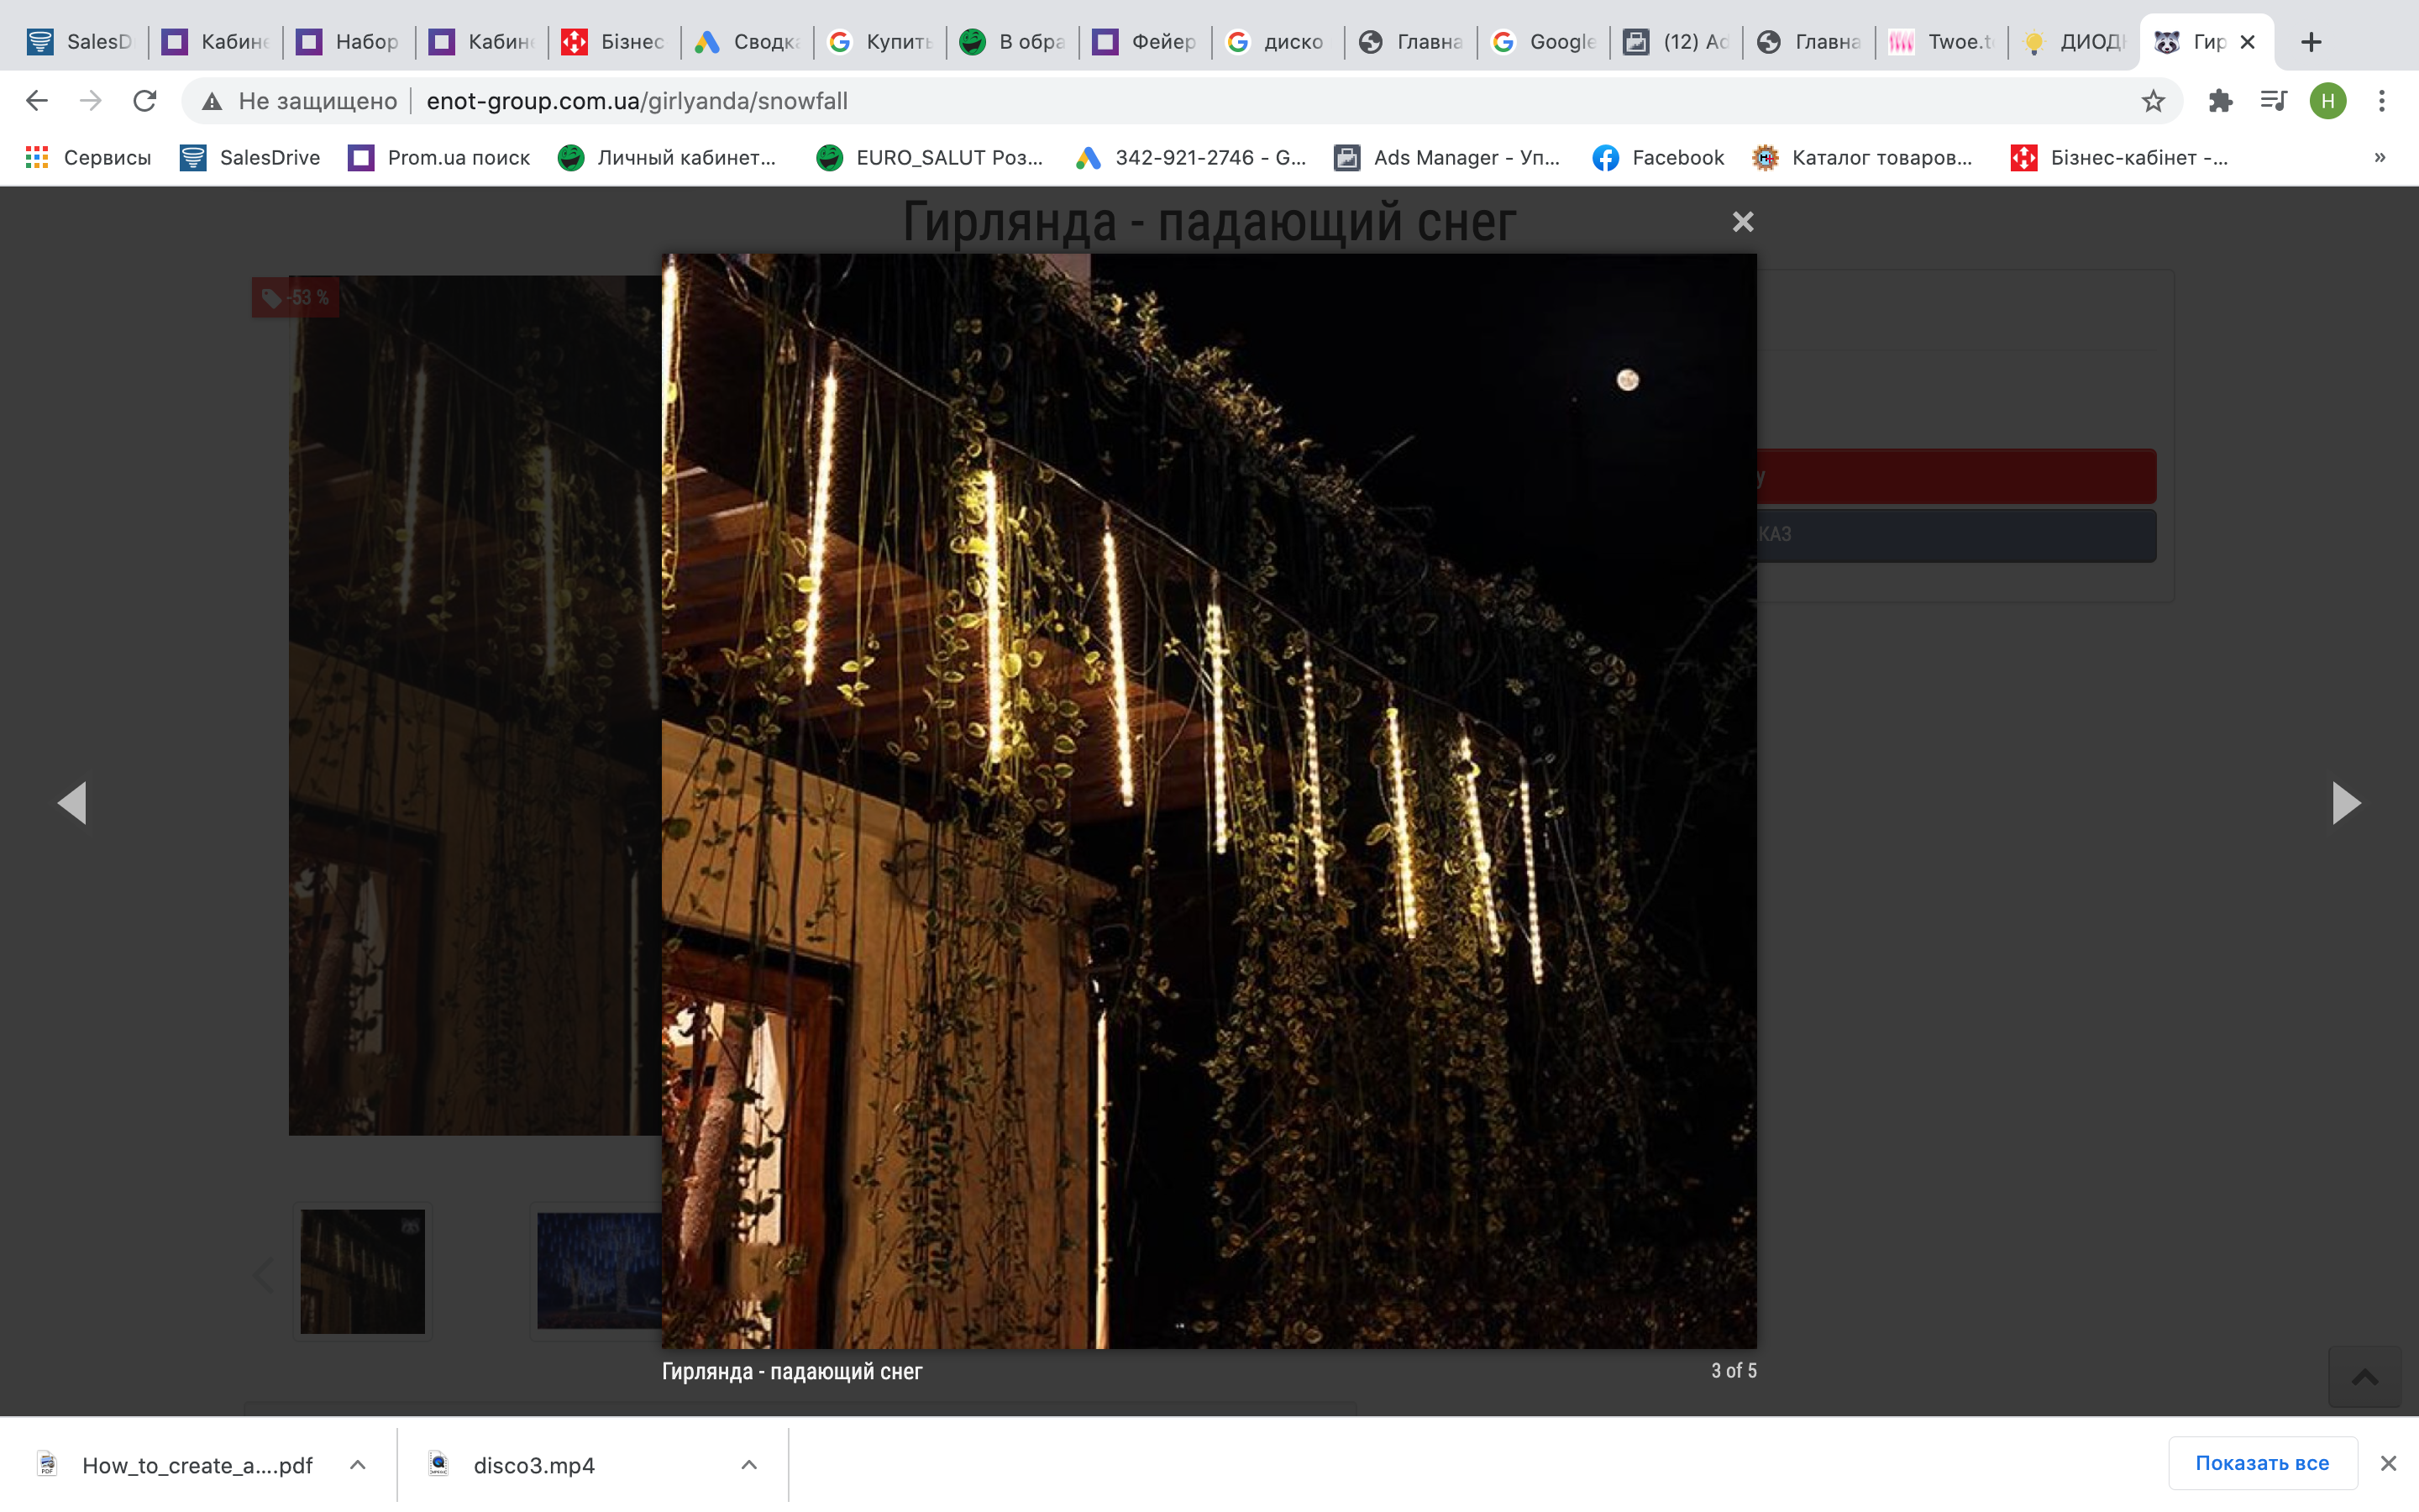Open the Сервисы apps shortcut
2419x1512 pixels.
88,158
